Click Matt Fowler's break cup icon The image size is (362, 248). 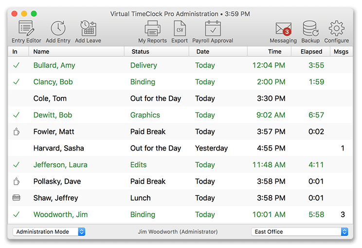(16, 132)
